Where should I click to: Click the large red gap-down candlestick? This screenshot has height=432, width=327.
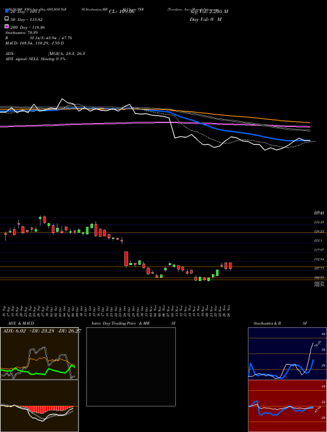126,259
